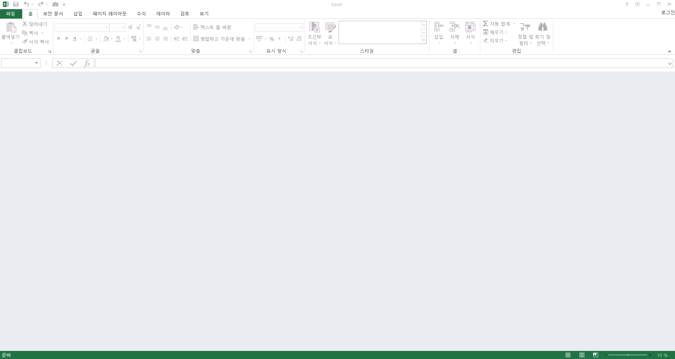Click the Save icon in quick access toolbar

coord(16,4)
